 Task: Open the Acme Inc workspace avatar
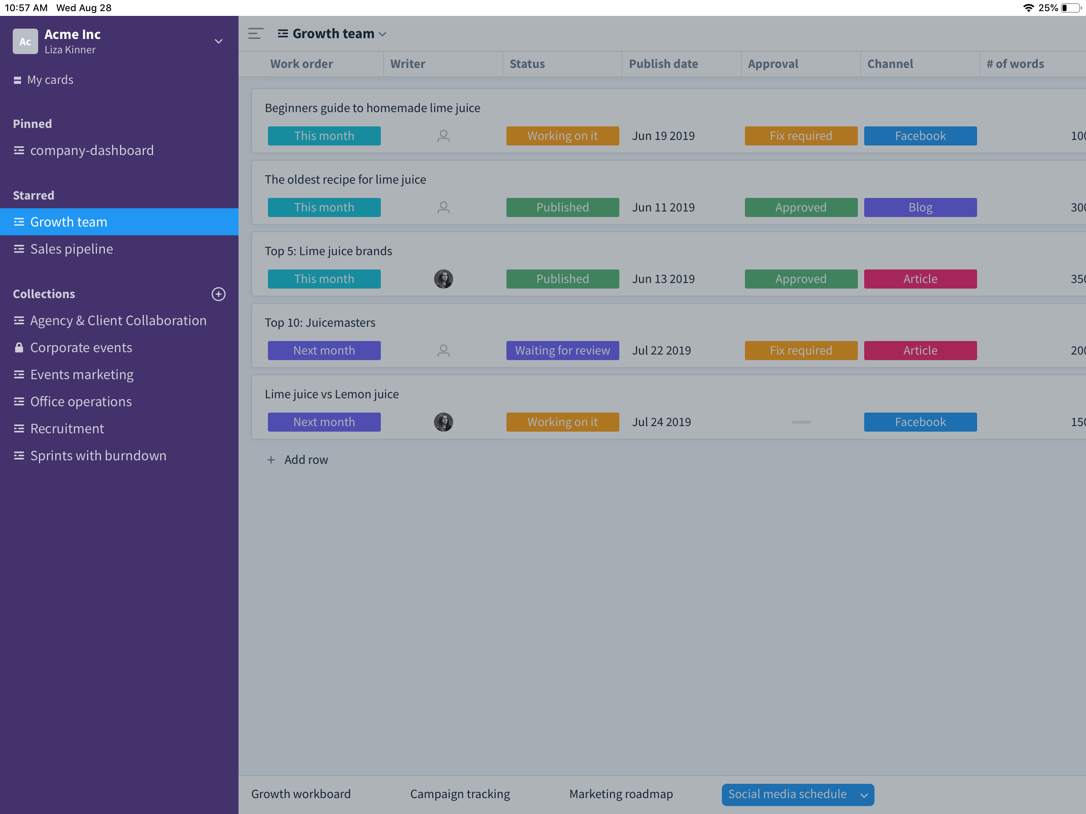(25, 41)
